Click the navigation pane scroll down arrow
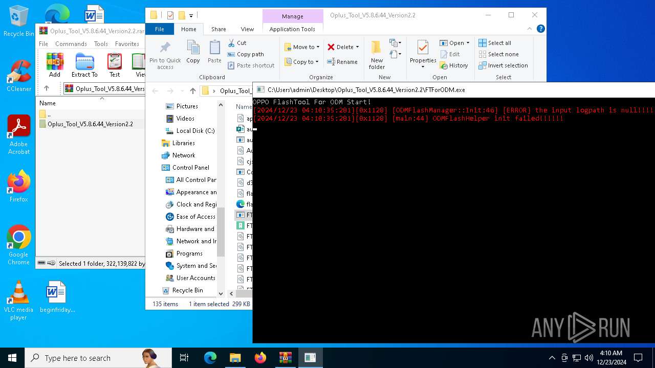This screenshot has width=655, height=368. tap(221, 293)
